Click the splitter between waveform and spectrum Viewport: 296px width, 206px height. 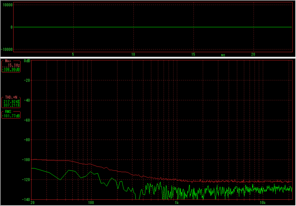[x=148, y=58]
